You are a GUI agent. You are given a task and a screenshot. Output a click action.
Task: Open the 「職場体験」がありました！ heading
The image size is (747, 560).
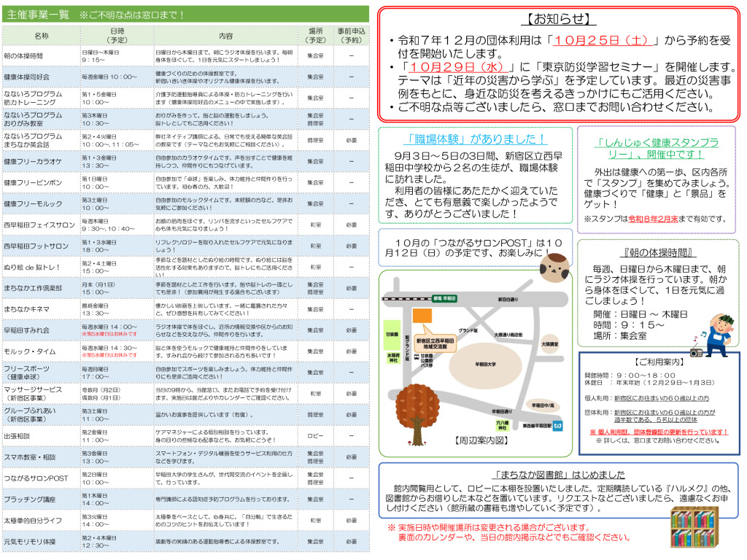click(x=475, y=139)
